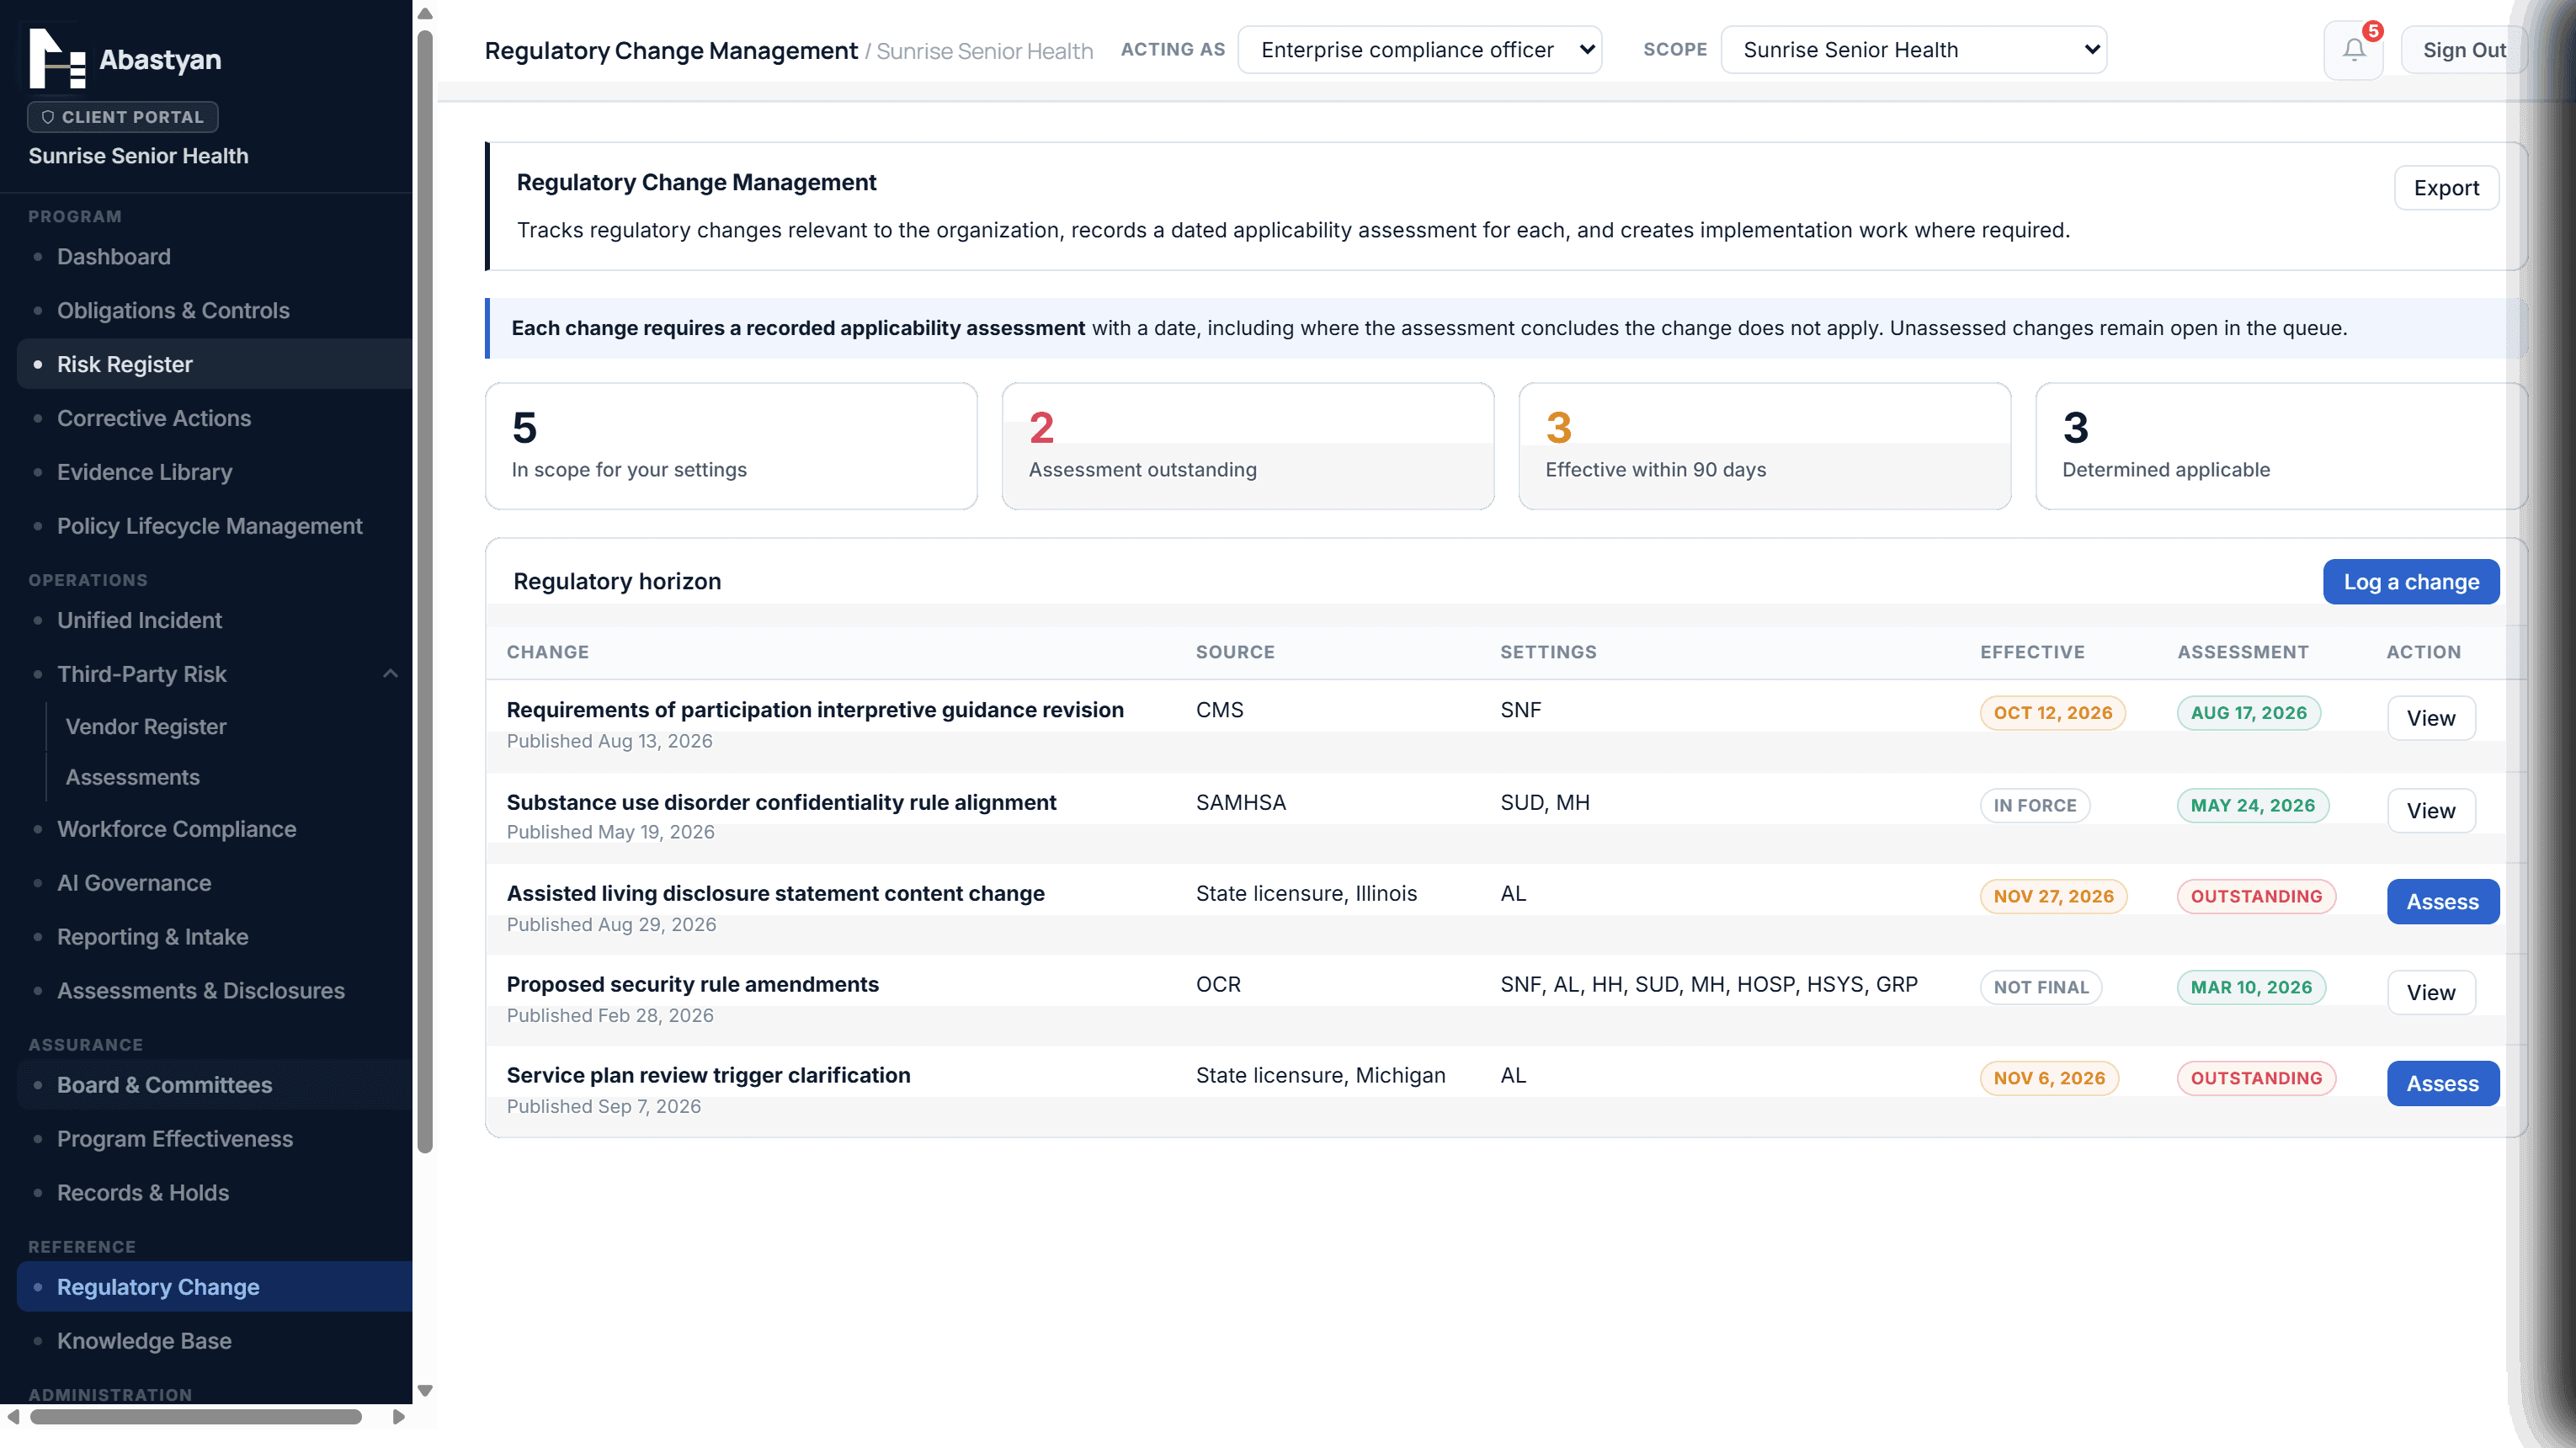
Task: View the Proposed security rule amendments
Action: coord(2431,993)
